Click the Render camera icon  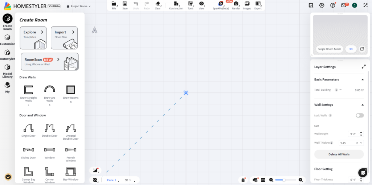pos(236,4)
